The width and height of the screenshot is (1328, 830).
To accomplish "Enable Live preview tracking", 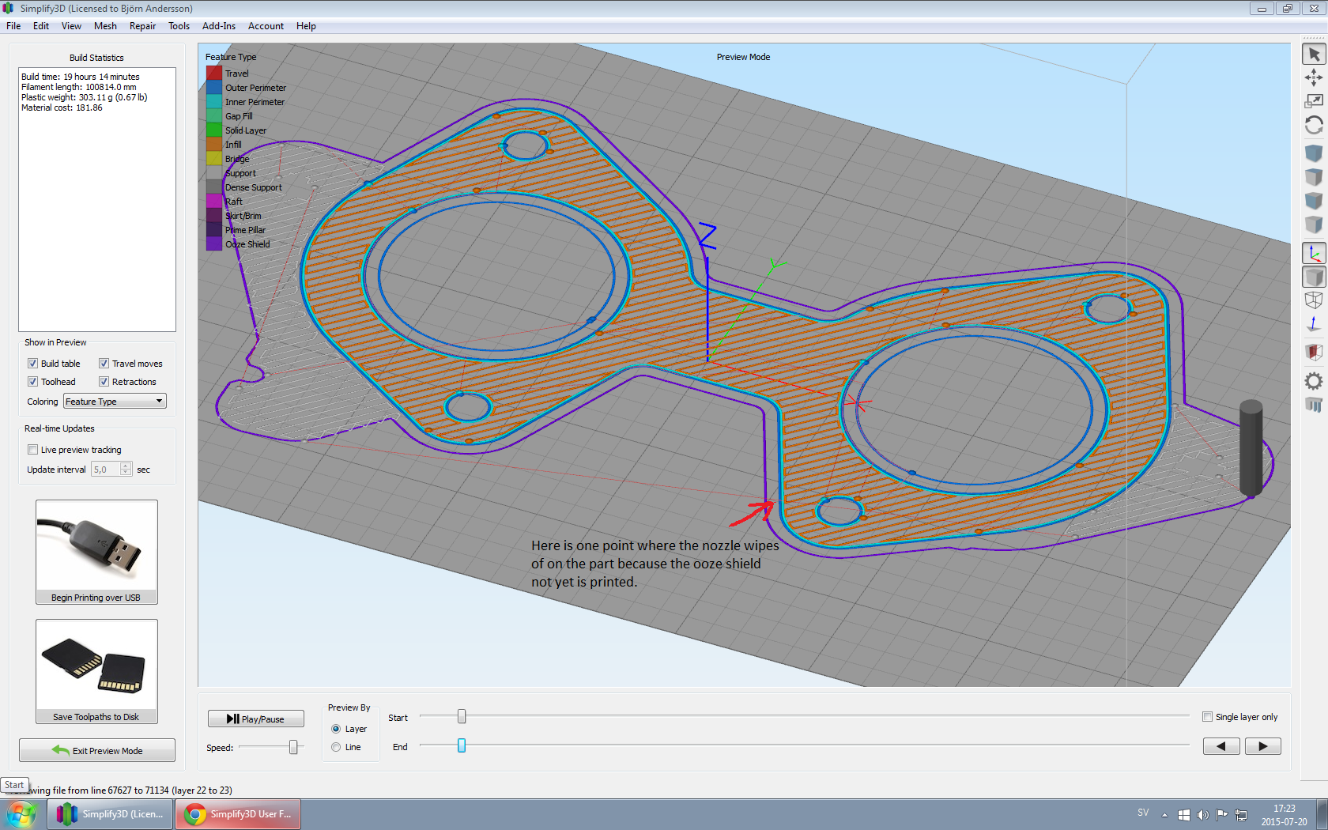I will (32, 450).
